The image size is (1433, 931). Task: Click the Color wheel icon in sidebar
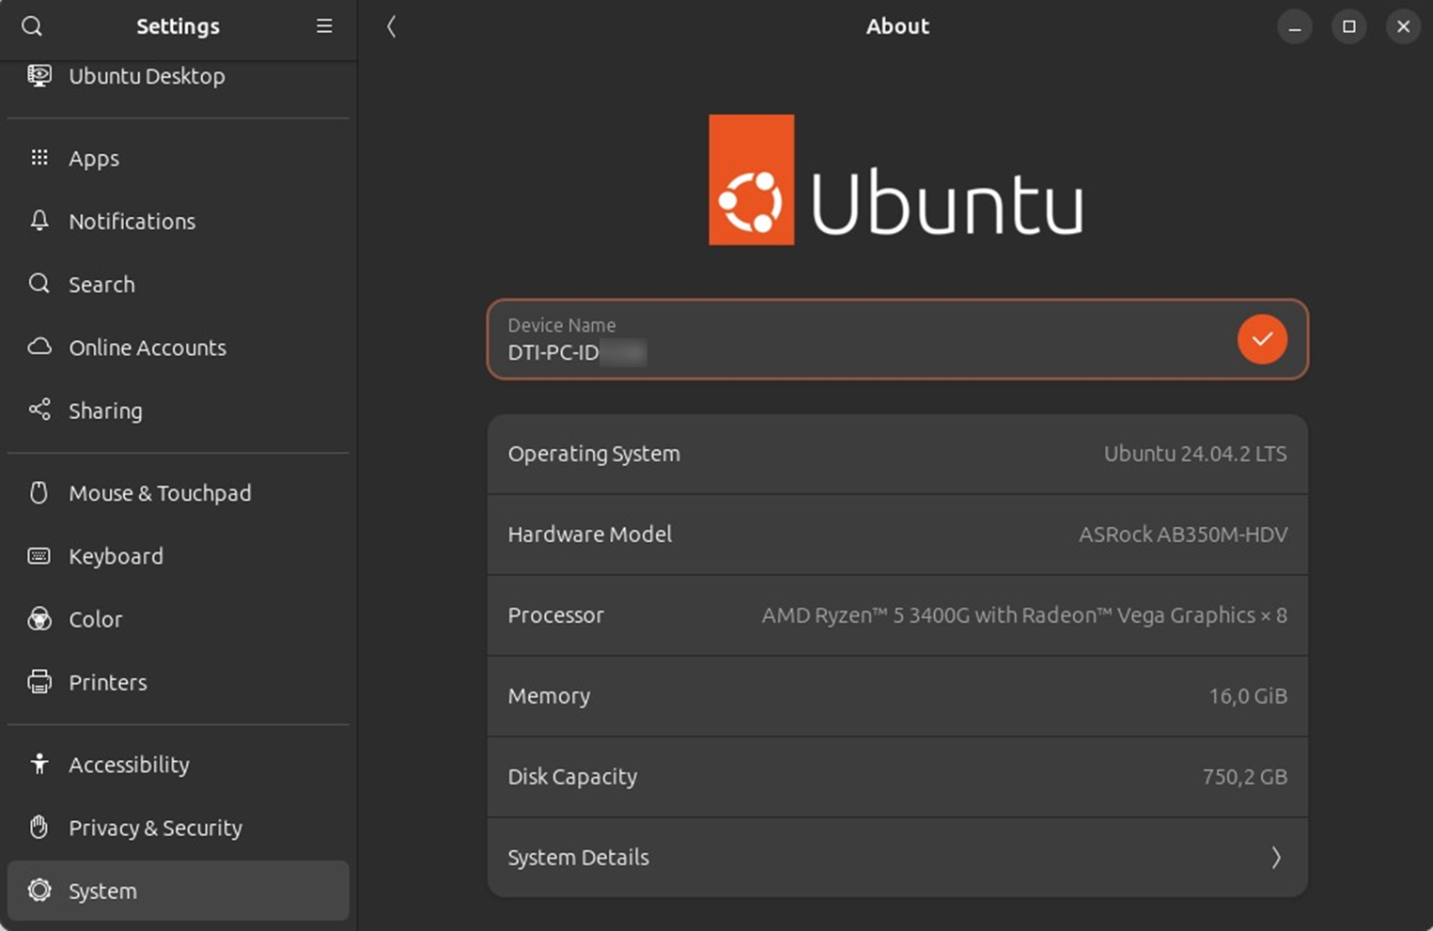pos(39,619)
